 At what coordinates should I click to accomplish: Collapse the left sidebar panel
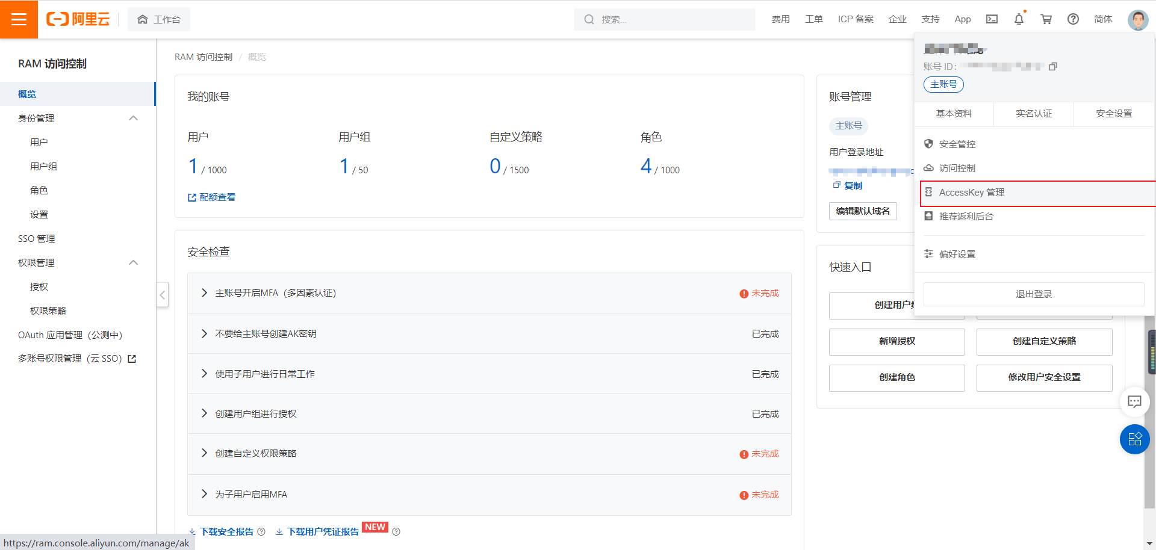pyautogui.click(x=162, y=295)
